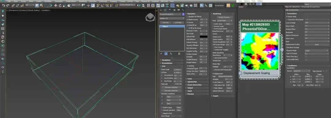Open the Modifier List dropdown
The height and width of the screenshot is (118, 331).
pos(172,18)
